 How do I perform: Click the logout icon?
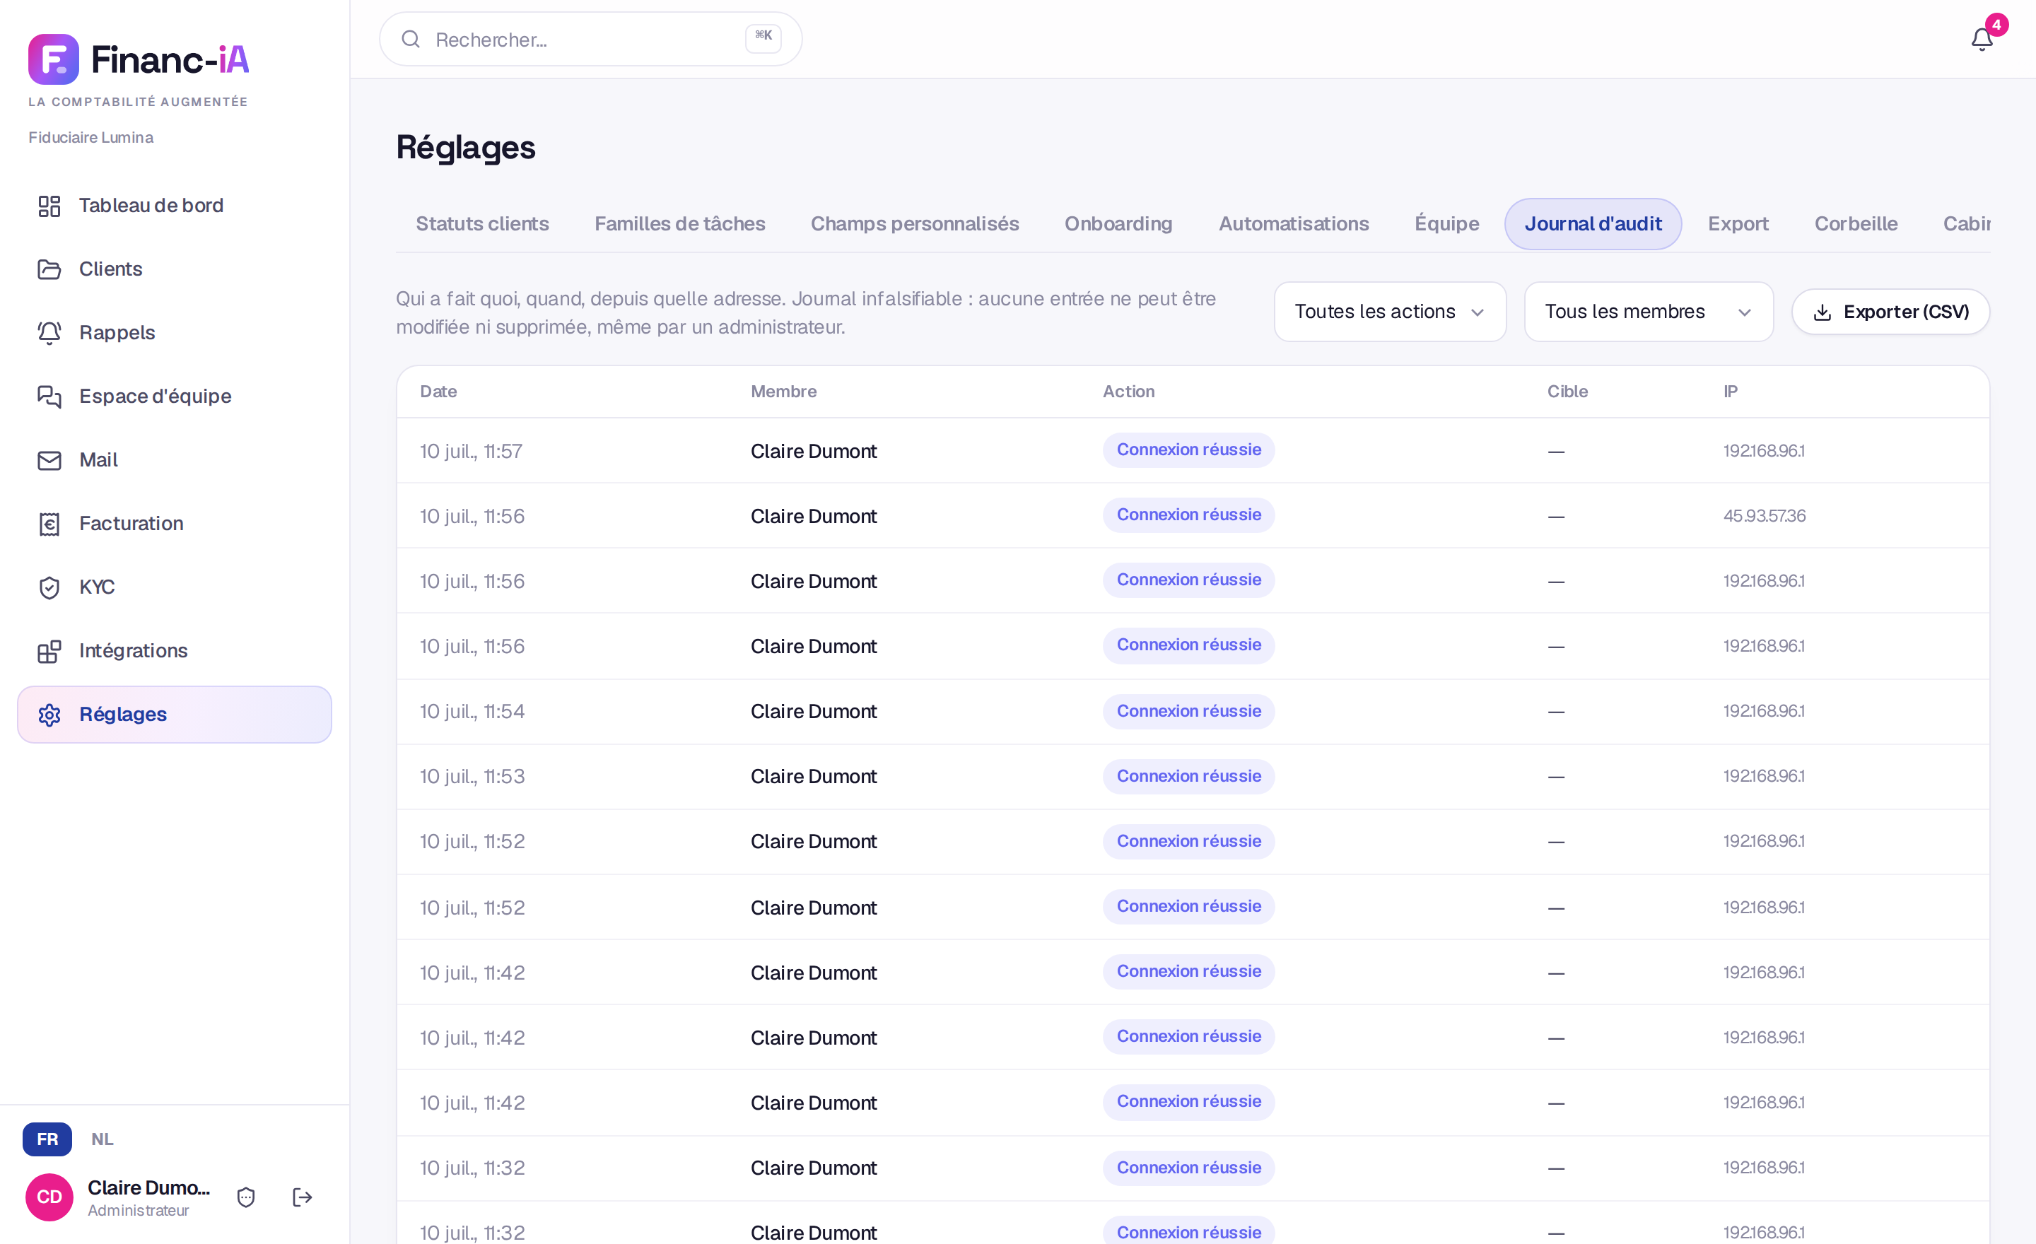(x=303, y=1197)
